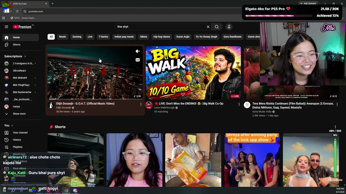This screenshot has height=194, width=346.
Task: Select the All filter chip
Action: [51, 37]
